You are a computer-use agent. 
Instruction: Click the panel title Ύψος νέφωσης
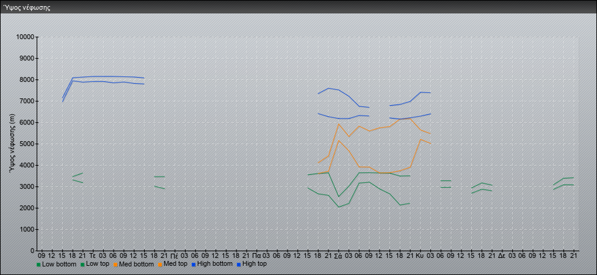click(x=27, y=7)
